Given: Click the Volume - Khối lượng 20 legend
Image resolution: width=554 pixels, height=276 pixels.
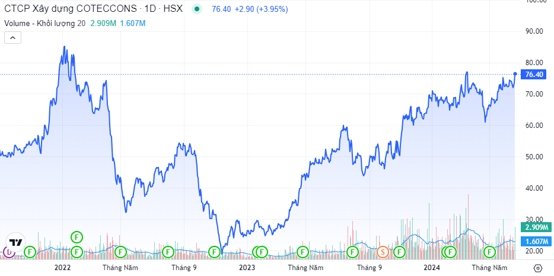Looking at the screenshot, I should coord(44,23).
